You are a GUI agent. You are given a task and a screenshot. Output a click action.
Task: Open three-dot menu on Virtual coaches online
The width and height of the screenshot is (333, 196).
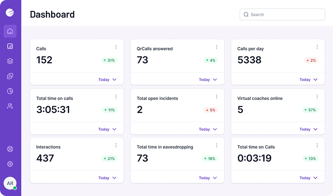point(317,97)
